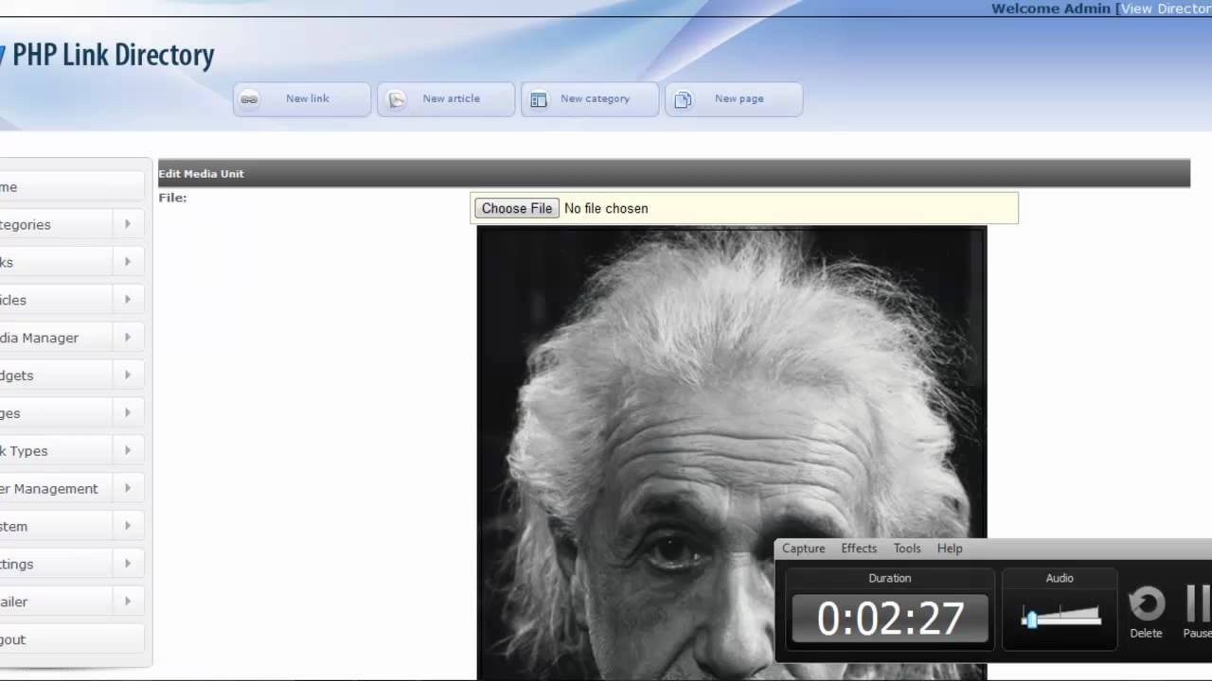
Task: Select the Logout sidebar item
Action: (x=72, y=640)
